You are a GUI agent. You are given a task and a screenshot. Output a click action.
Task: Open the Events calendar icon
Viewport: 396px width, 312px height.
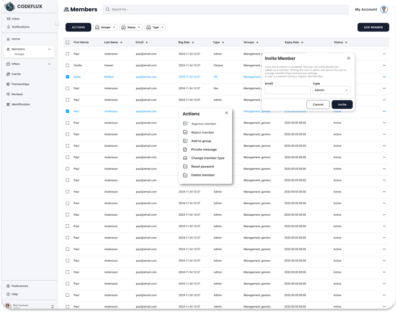pyautogui.click(x=8, y=74)
